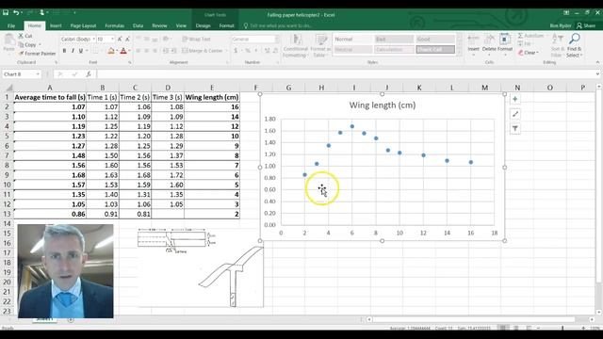Image resolution: width=603 pixels, height=339 pixels.
Task: Select cell A1 Average time to fall
Action: tap(50, 97)
